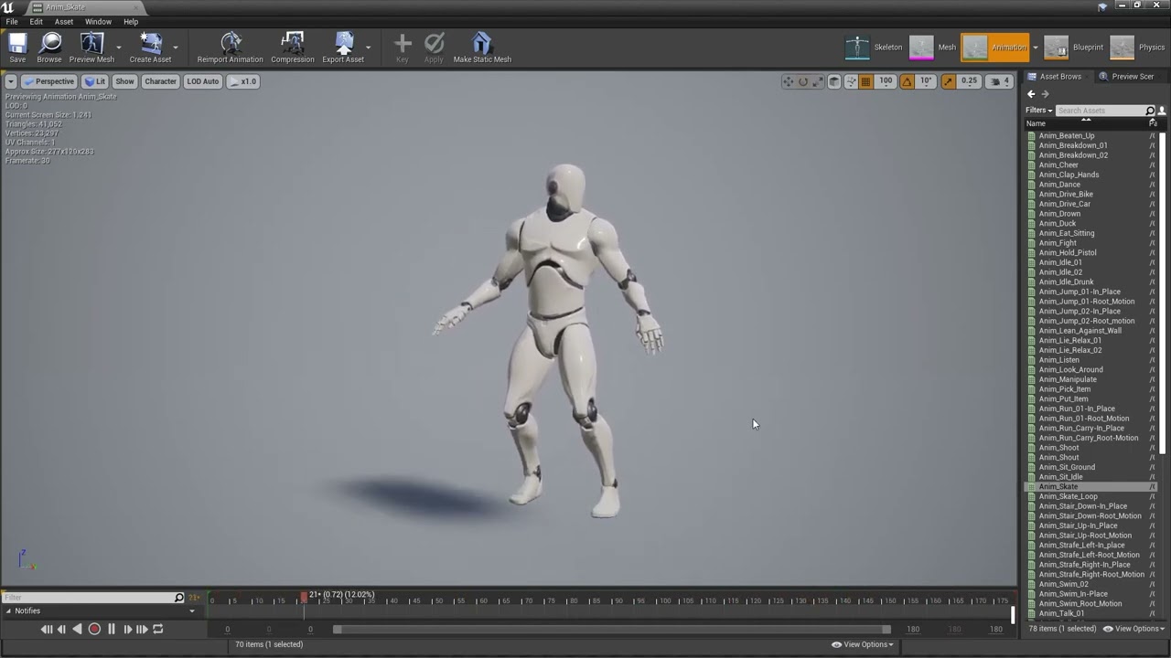
Task: Toggle playback looping
Action: click(x=157, y=629)
